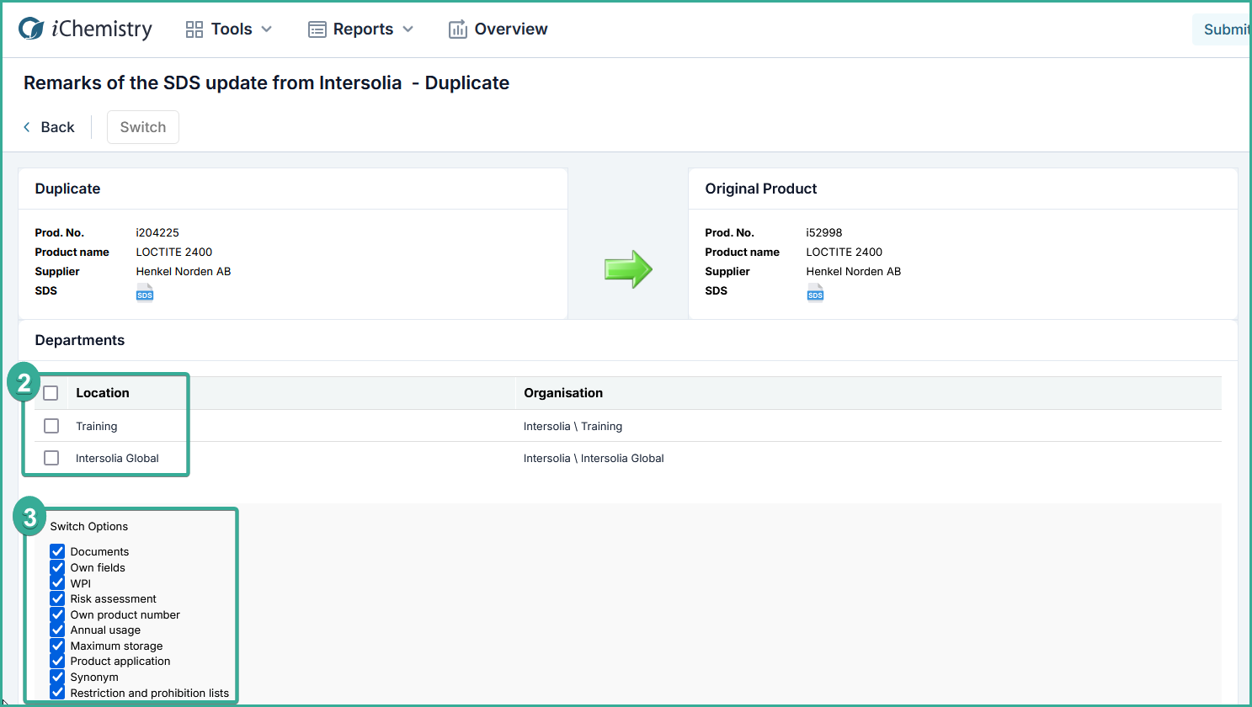Select the duplicate Prod. No. i204225
The width and height of the screenshot is (1252, 707).
(157, 232)
